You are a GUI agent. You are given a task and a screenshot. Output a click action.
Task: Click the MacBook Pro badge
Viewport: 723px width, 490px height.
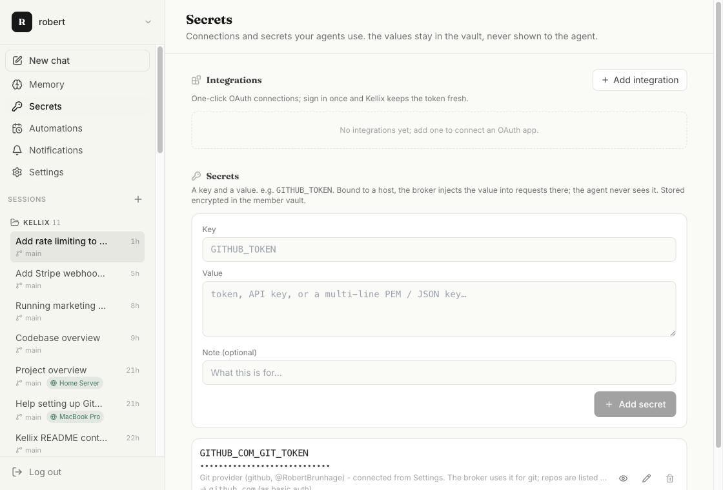(x=75, y=416)
